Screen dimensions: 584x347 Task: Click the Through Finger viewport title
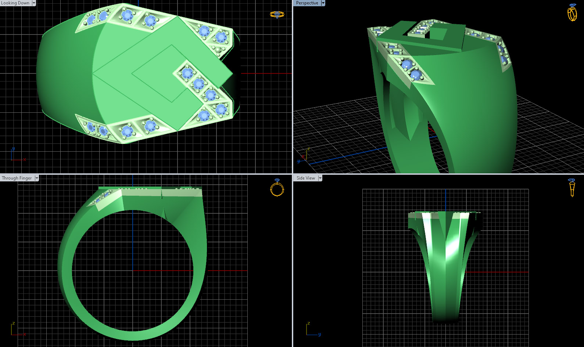[x=17, y=178]
